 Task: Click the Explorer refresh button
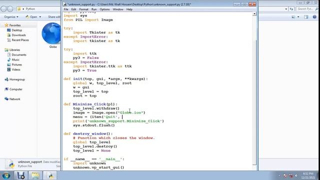291,9
